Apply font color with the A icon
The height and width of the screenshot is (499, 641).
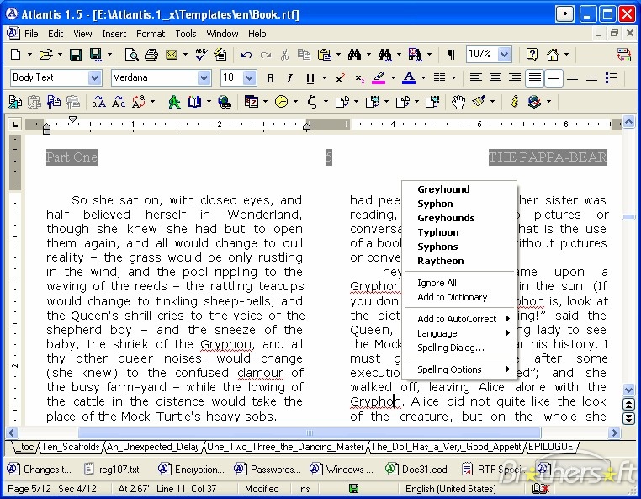click(x=409, y=77)
